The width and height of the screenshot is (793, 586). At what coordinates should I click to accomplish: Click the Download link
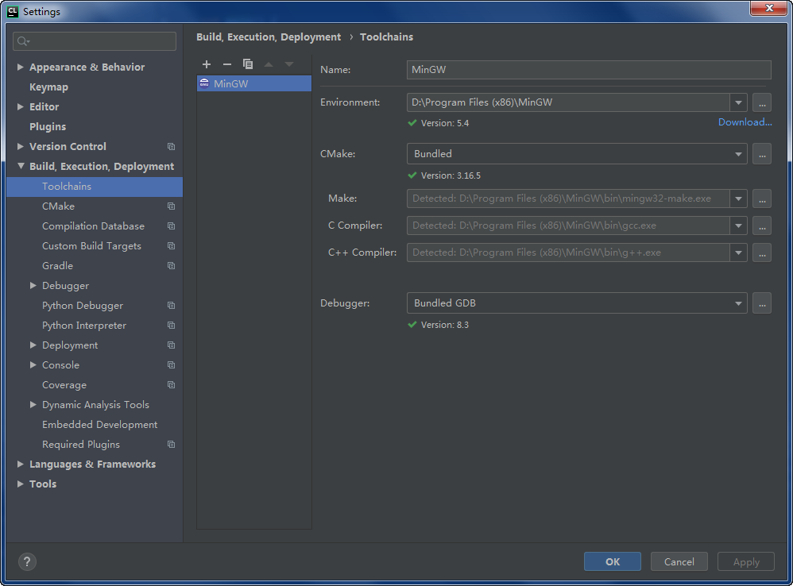click(x=745, y=122)
